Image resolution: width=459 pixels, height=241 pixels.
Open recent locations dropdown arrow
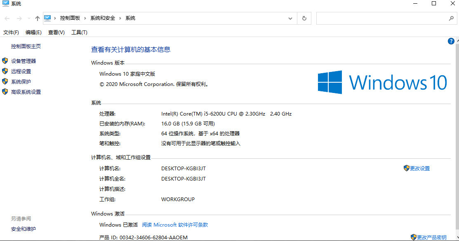(29, 19)
